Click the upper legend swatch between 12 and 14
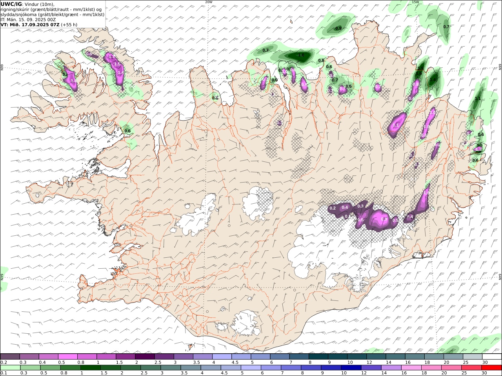Image resolution: width=502 pixels, height=376 pixels. tap(376, 356)
